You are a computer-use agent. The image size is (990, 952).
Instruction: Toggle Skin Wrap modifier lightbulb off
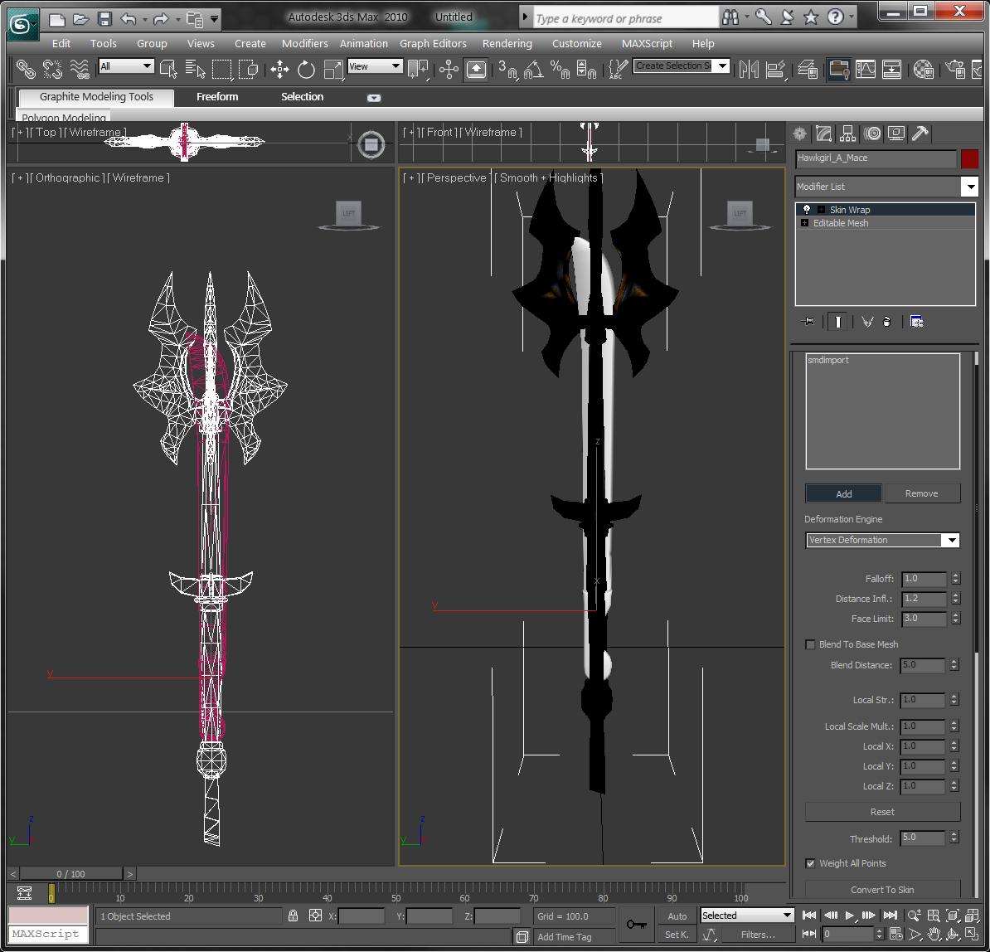(806, 210)
